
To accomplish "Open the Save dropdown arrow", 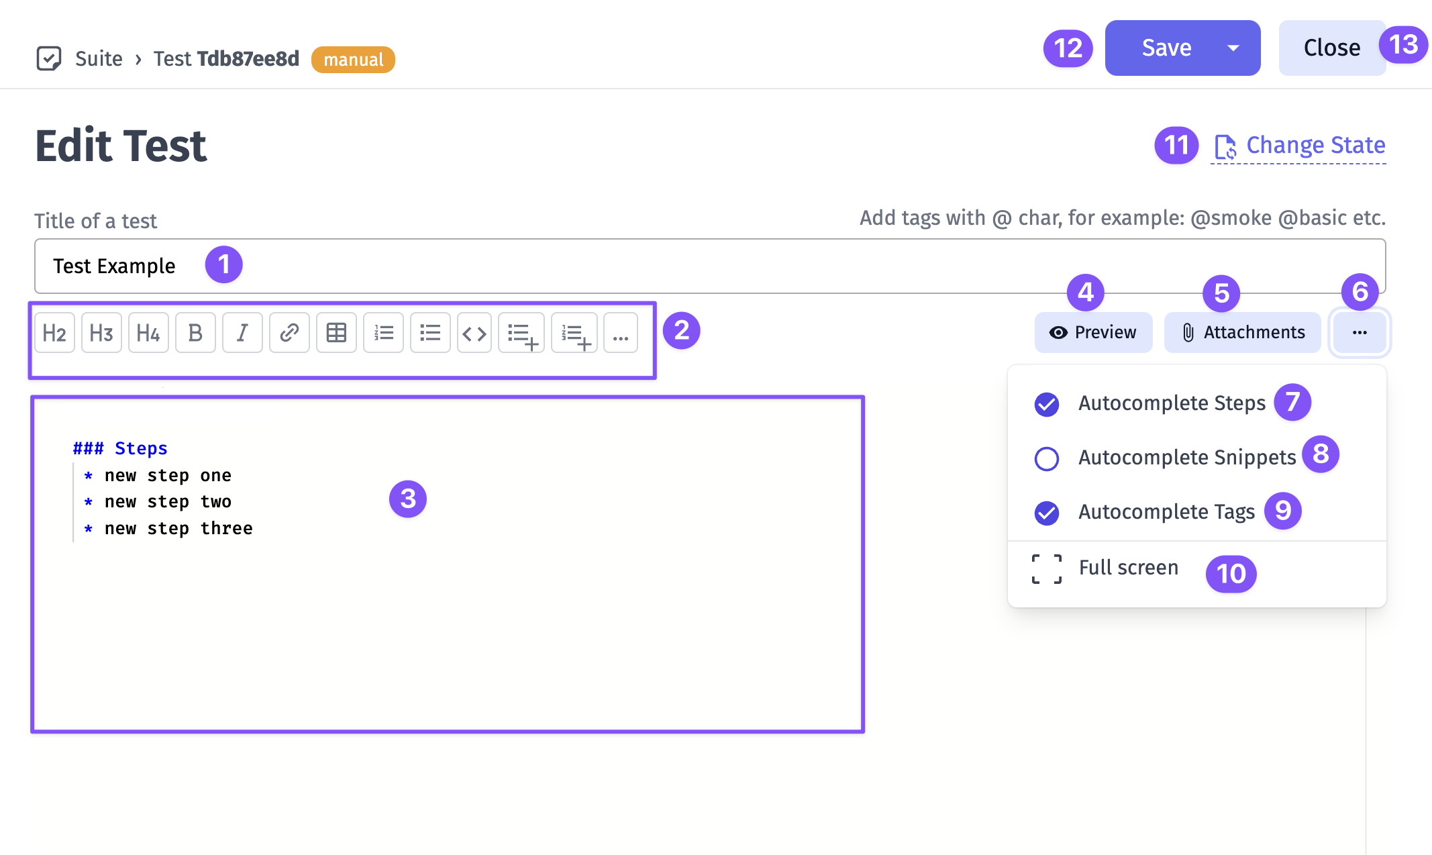I will (x=1233, y=48).
